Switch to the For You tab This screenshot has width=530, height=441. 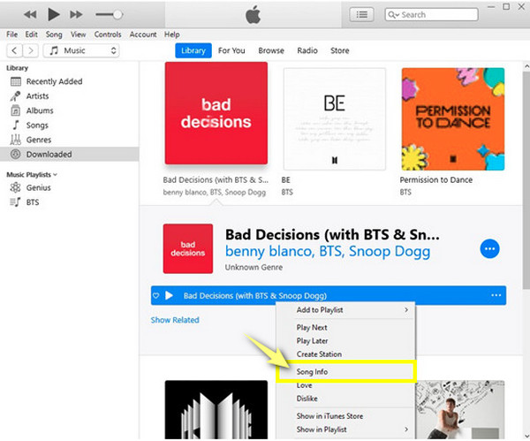[x=231, y=50]
